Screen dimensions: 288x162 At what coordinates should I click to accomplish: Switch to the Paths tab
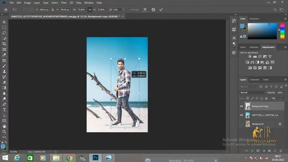266,80
